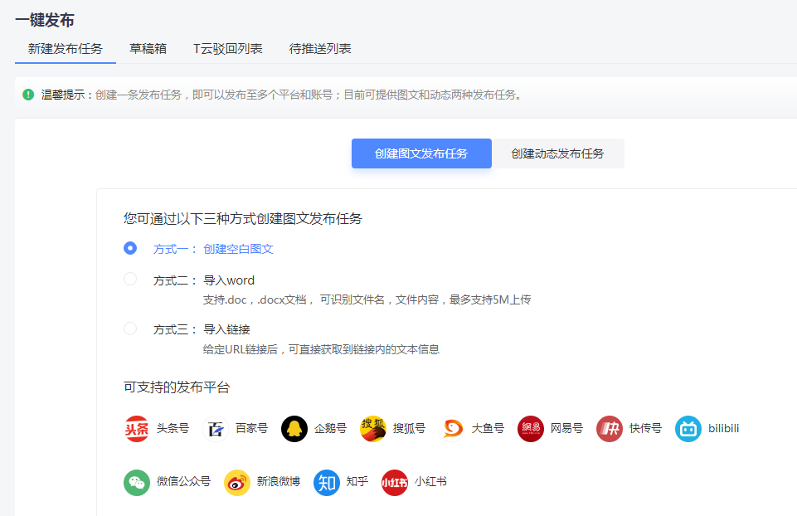This screenshot has width=797, height=516.
Task: Click the 知乎 blue icon
Action: [327, 482]
